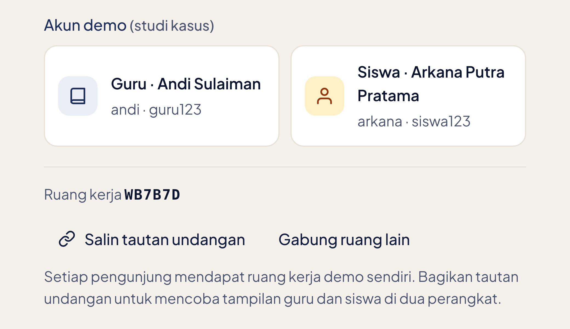Click the word Gabung in join button
Viewport: 570px width, 329px height.
coord(308,240)
